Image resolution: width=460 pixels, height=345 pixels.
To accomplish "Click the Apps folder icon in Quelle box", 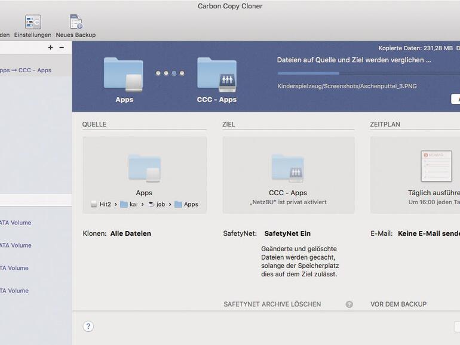I will 145,168.
